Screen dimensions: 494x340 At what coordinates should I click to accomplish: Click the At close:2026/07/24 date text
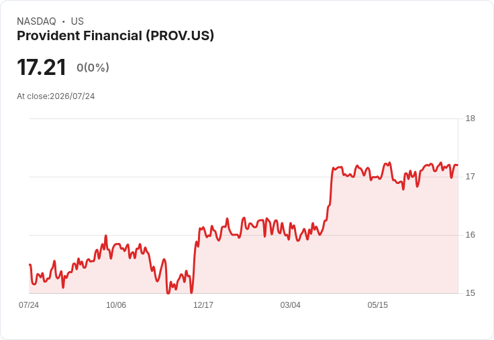pos(56,96)
